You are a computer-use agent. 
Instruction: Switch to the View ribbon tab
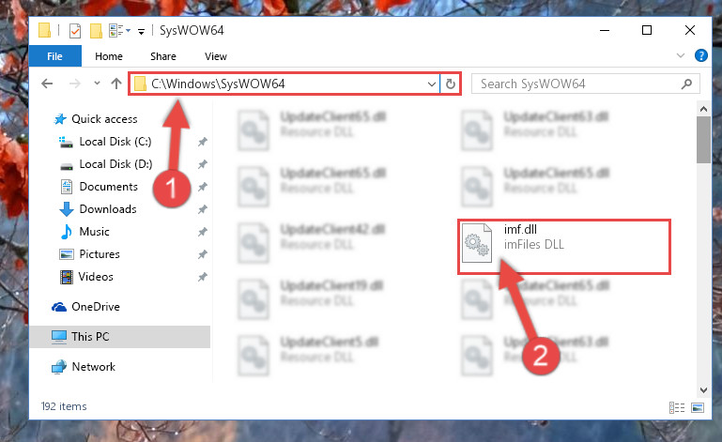point(216,56)
